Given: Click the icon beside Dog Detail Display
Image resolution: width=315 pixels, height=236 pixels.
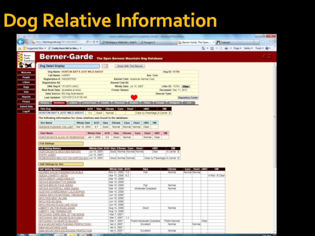Looking at the screenshot, I should point(105,66).
